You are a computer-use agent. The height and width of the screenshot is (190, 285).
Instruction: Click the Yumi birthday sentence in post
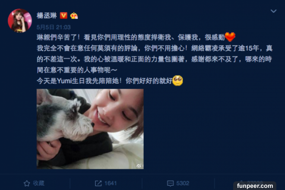pos(104,81)
